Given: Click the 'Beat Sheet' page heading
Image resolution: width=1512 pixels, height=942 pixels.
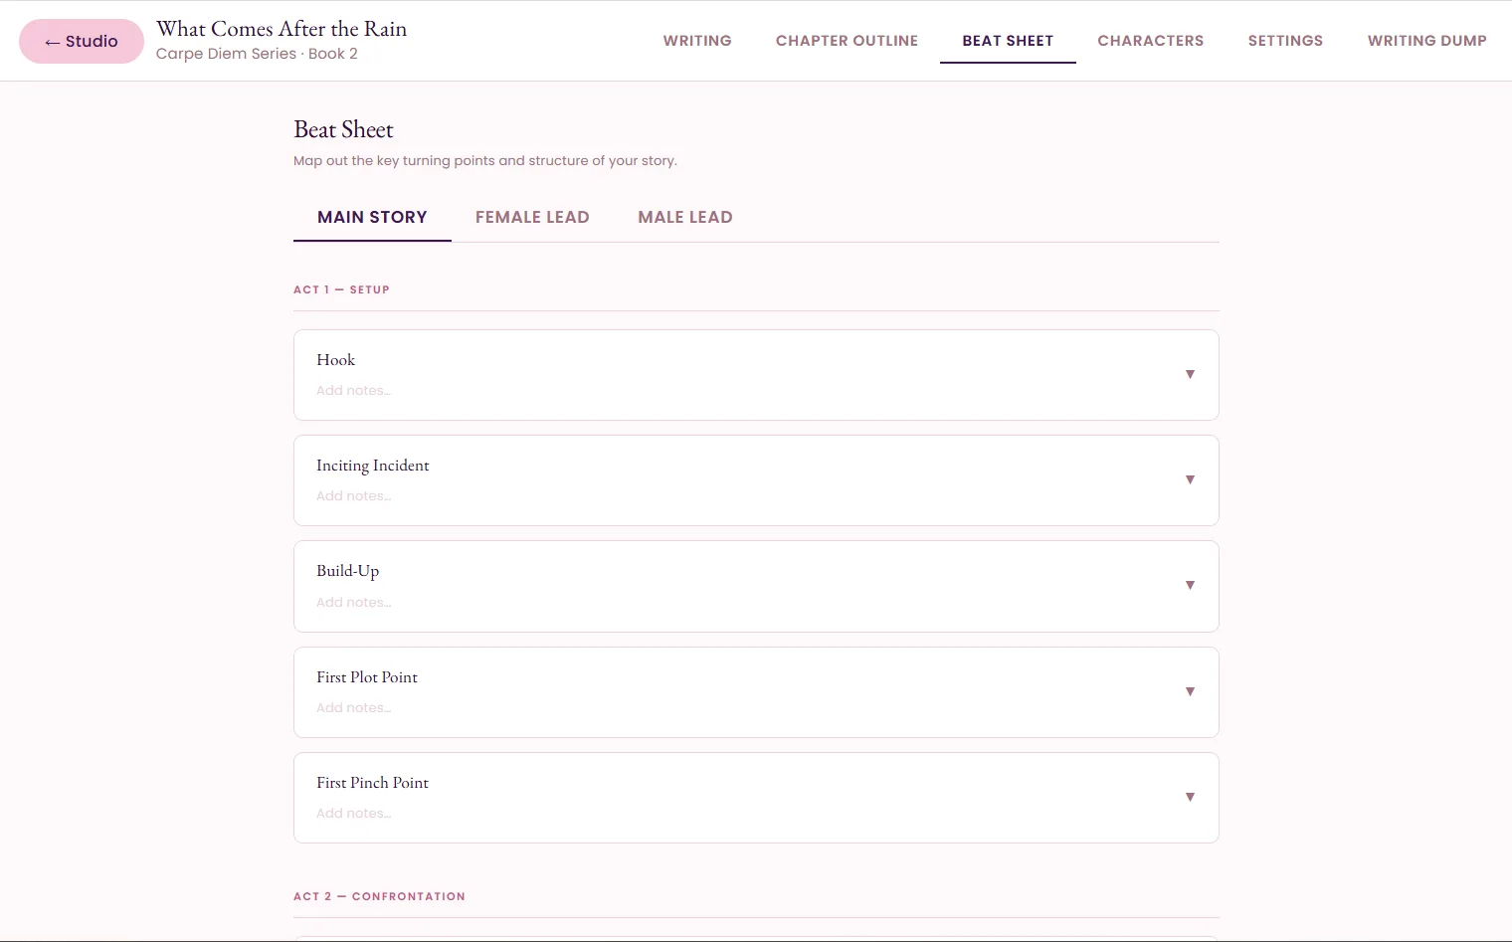Looking at the screenshot, I should point(343,129).
